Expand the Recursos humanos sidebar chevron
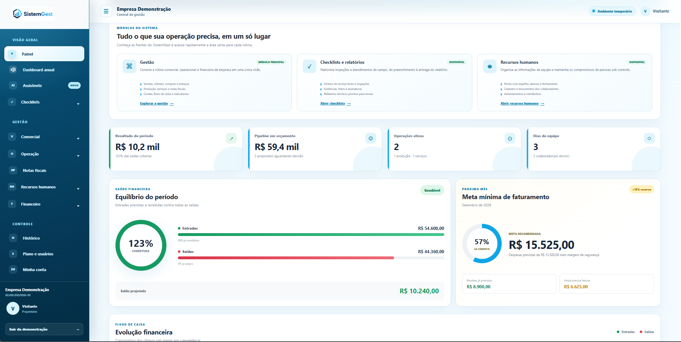The image size is (681, 342). 78,189
